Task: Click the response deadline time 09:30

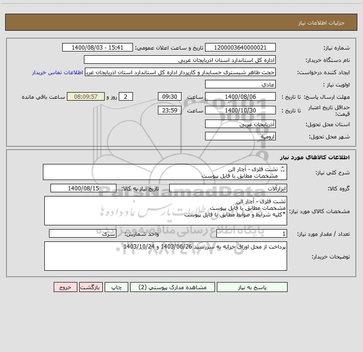Action: tap(169, 96)
